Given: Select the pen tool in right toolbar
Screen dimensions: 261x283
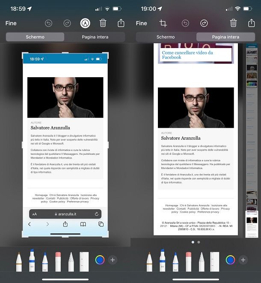Looking at the screenshot, I should pos(149,262).
